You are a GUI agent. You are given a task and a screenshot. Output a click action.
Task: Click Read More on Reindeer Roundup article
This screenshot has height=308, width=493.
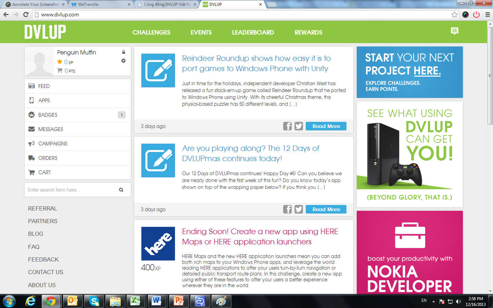pyautogui.click(x=326, y=126)
